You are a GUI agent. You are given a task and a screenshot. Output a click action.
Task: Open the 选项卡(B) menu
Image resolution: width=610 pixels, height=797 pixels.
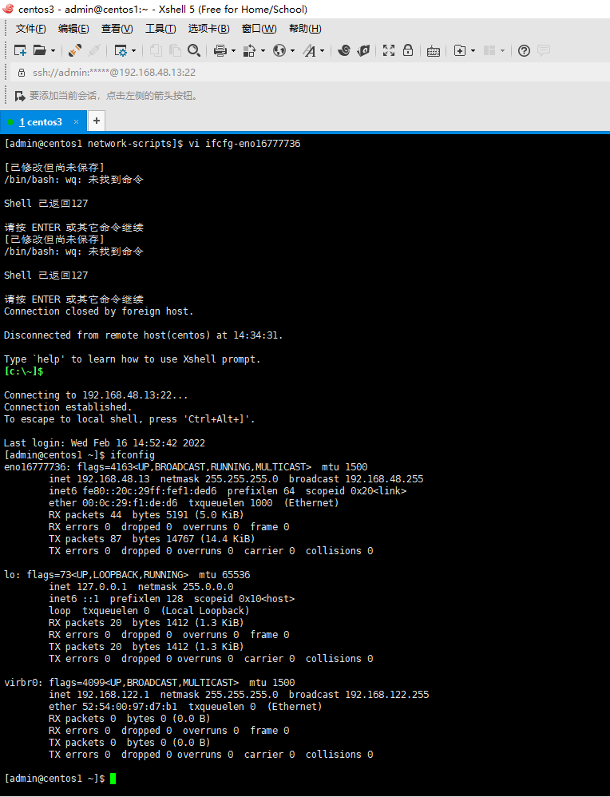[x=209, y=29]
